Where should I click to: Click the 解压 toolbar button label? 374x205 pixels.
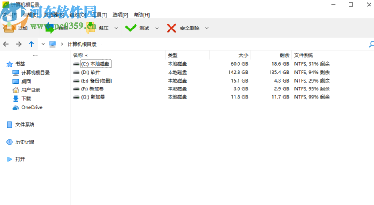pos(104,28)
